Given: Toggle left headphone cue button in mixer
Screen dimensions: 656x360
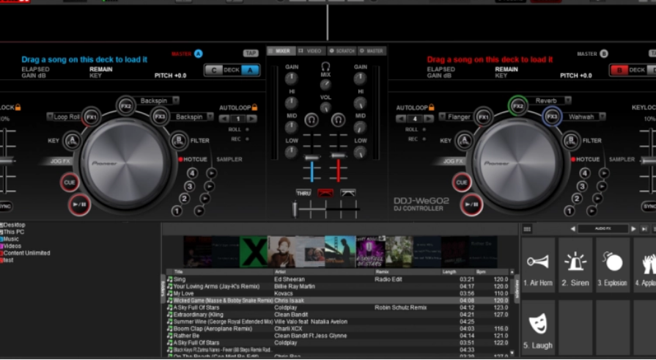Looking at the screenshot, I should [x=312, y=120].
